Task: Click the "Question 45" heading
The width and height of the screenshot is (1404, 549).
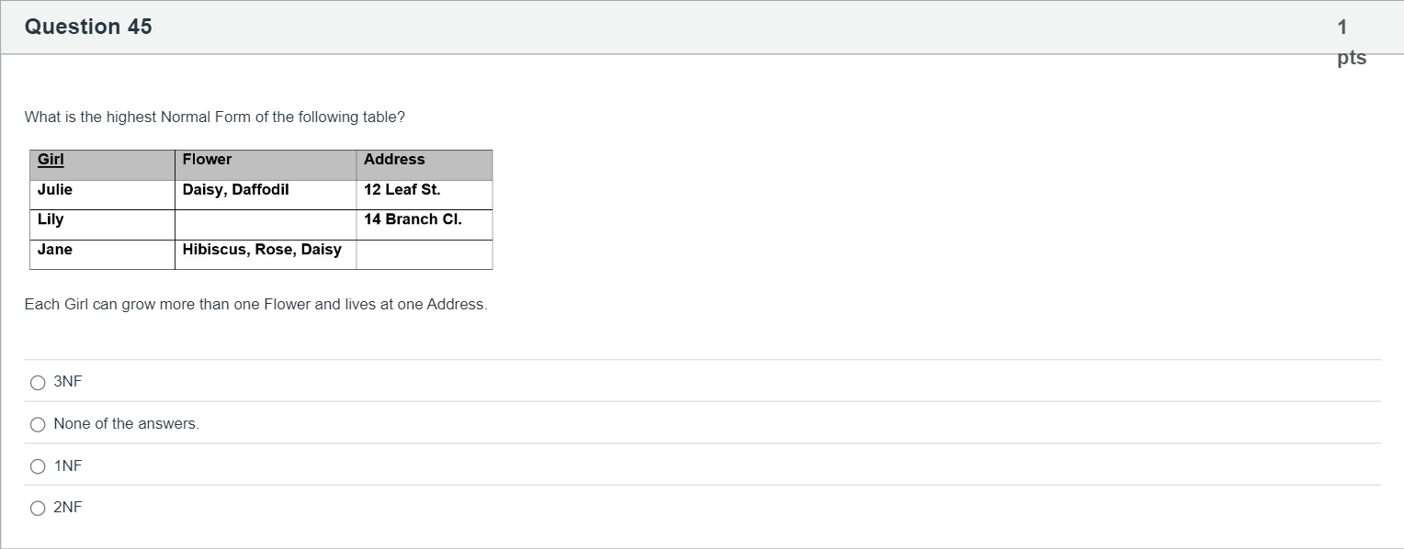Action: pyautogui.click(x=88, y=27)
